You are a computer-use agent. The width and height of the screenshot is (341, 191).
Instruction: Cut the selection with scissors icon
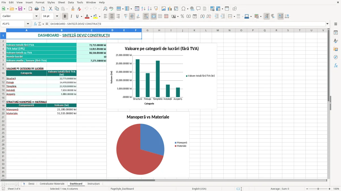click(x=51, y=9)
